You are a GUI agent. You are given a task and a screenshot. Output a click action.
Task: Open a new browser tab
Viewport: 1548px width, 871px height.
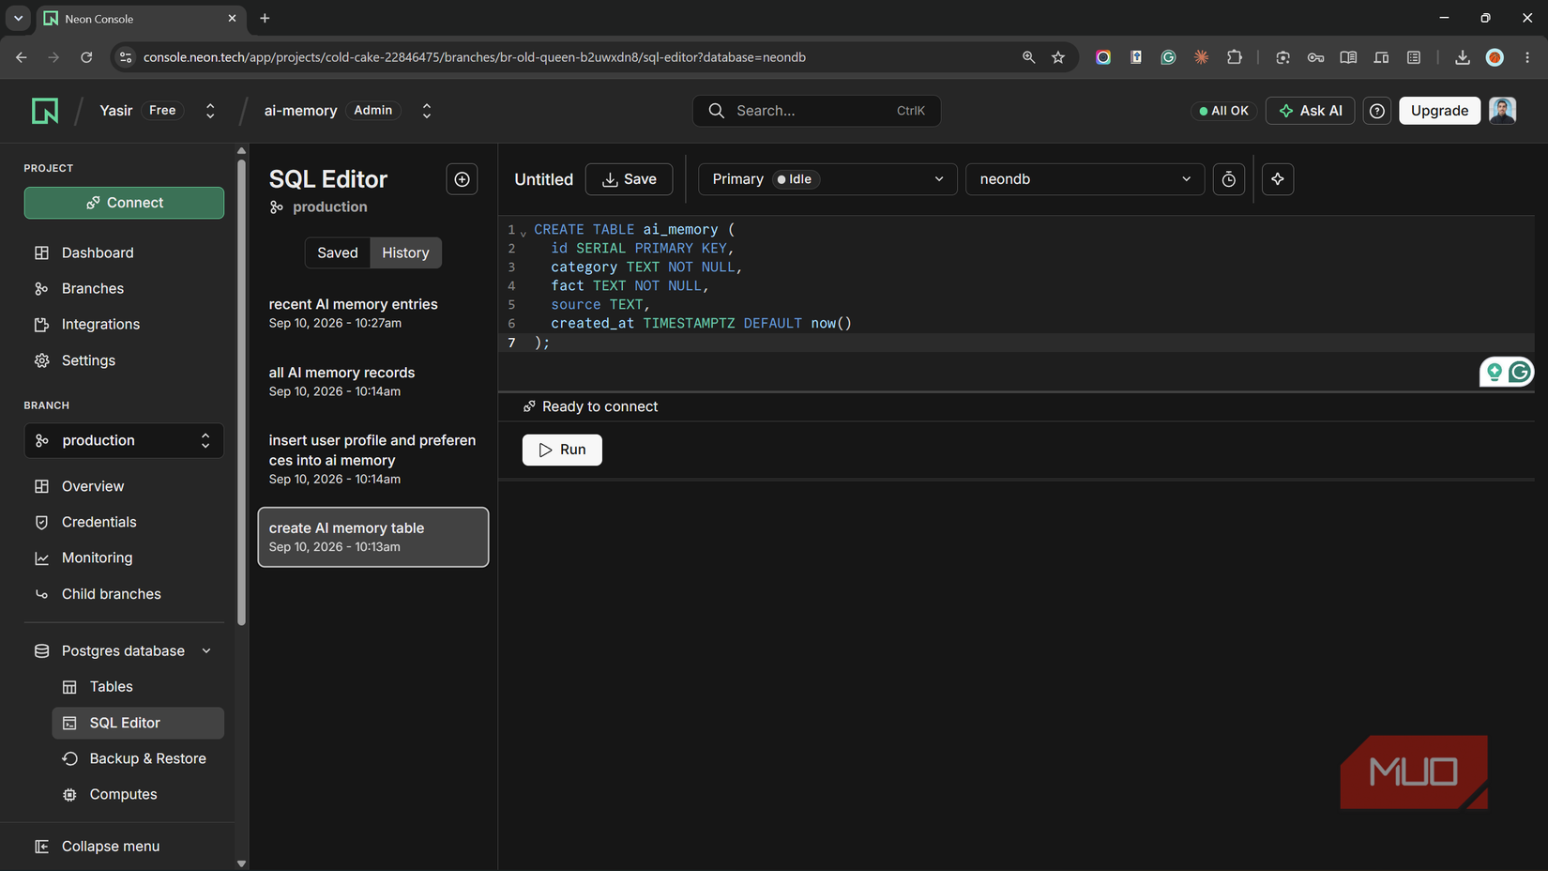point(265,18)
